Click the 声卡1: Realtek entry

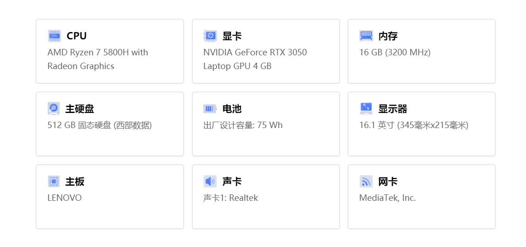point(230,198)
